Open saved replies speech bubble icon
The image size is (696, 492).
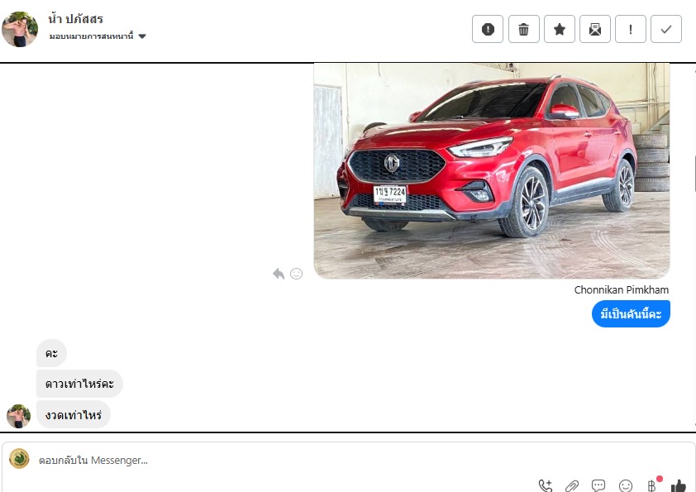(x=598, y=485)
